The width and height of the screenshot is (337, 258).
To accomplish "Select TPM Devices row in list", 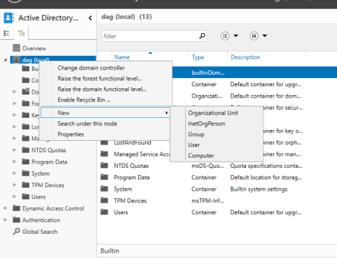I will point(217,201).
